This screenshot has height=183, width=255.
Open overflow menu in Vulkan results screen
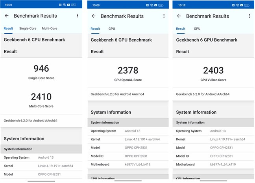tap(249, 16)
